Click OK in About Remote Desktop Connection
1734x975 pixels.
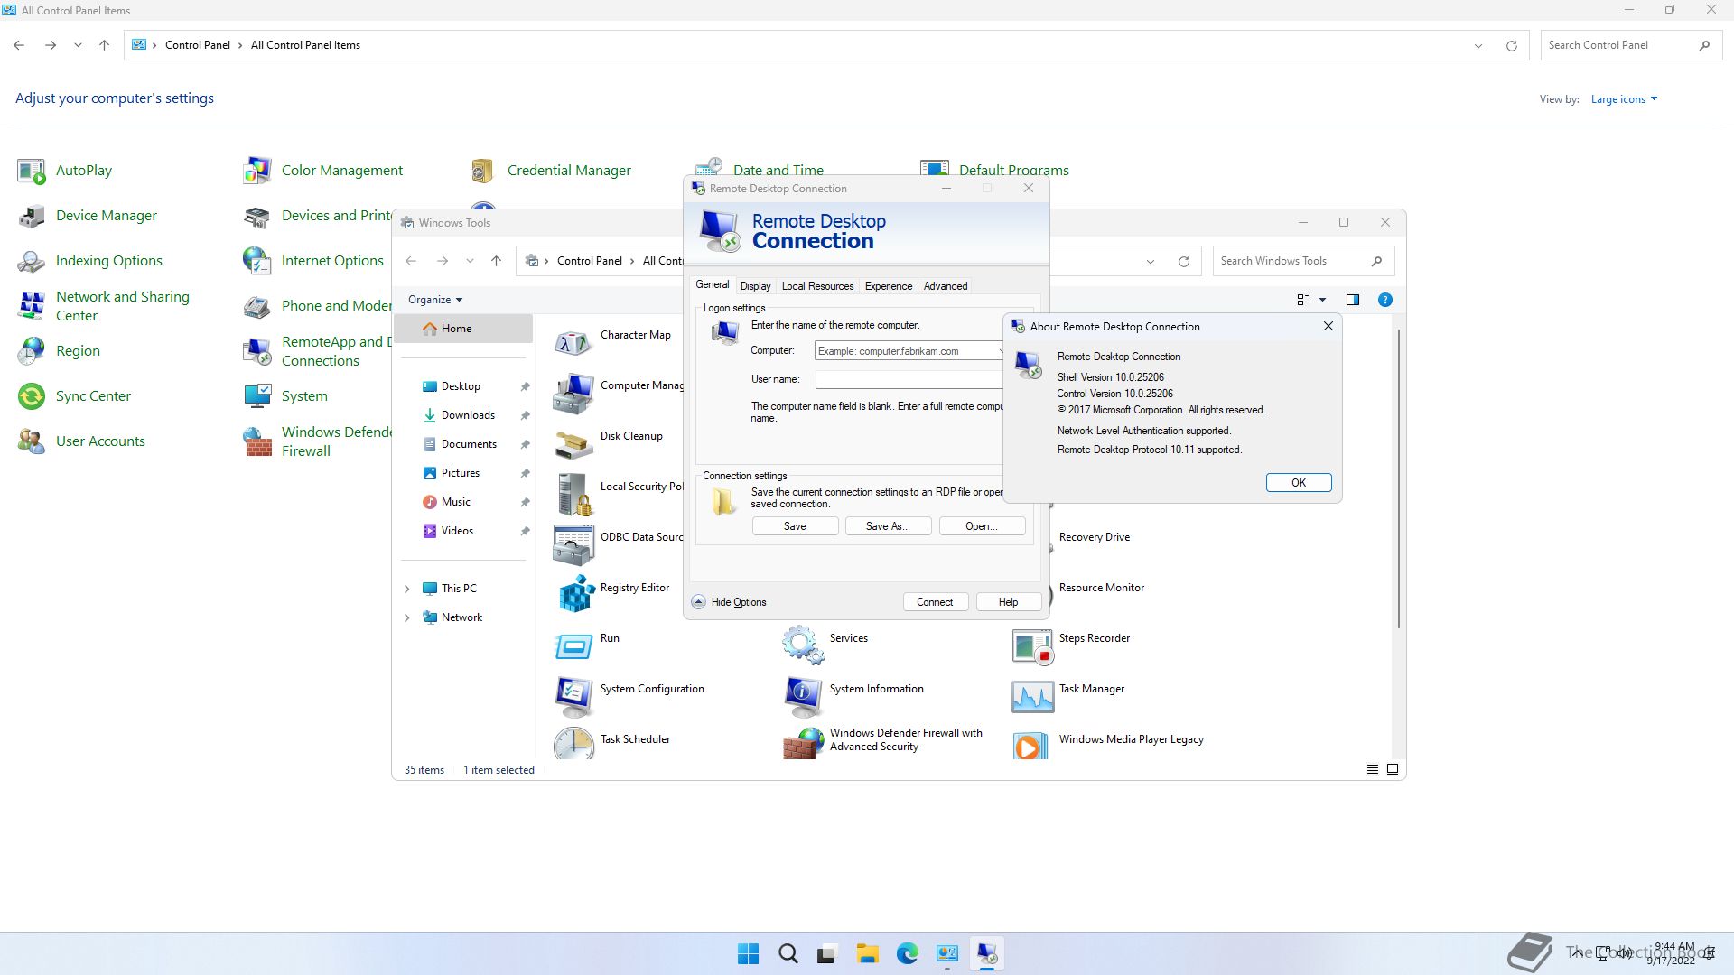[1299, 483]
